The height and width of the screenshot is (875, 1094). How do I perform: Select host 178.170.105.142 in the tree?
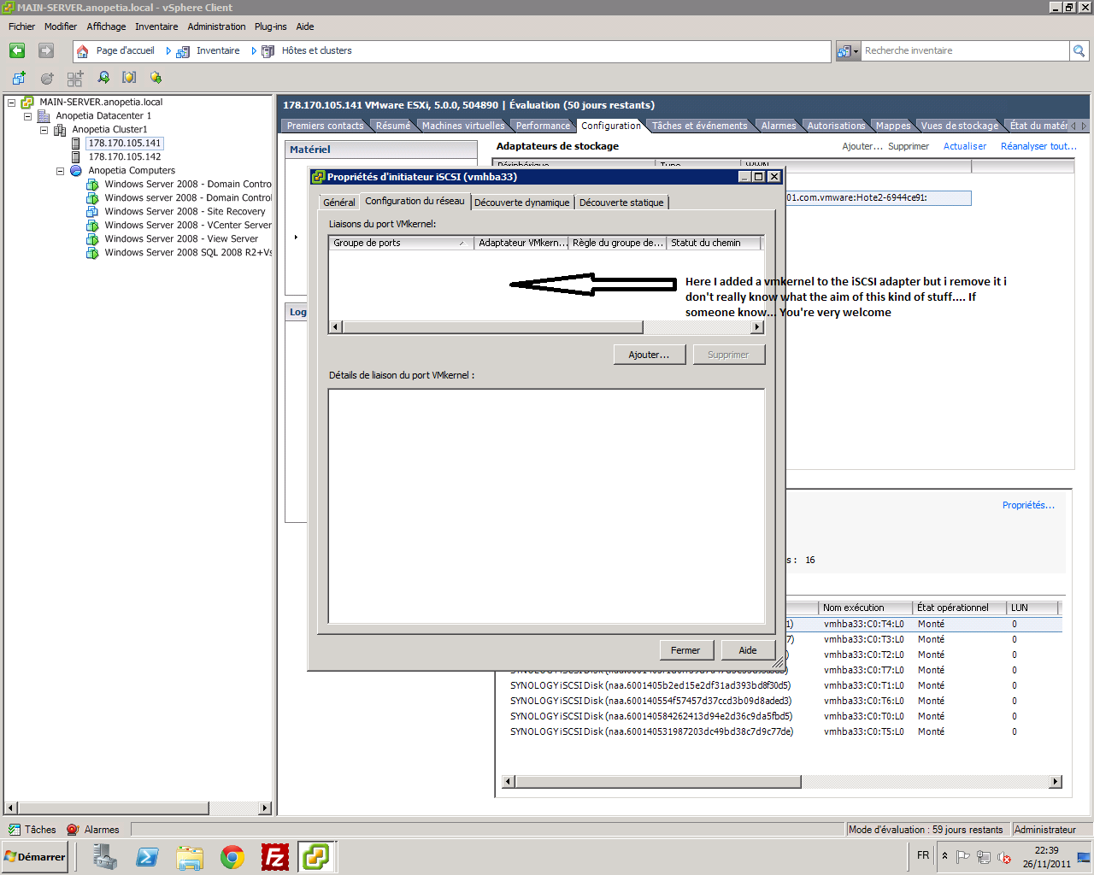[x=125, y=156]
